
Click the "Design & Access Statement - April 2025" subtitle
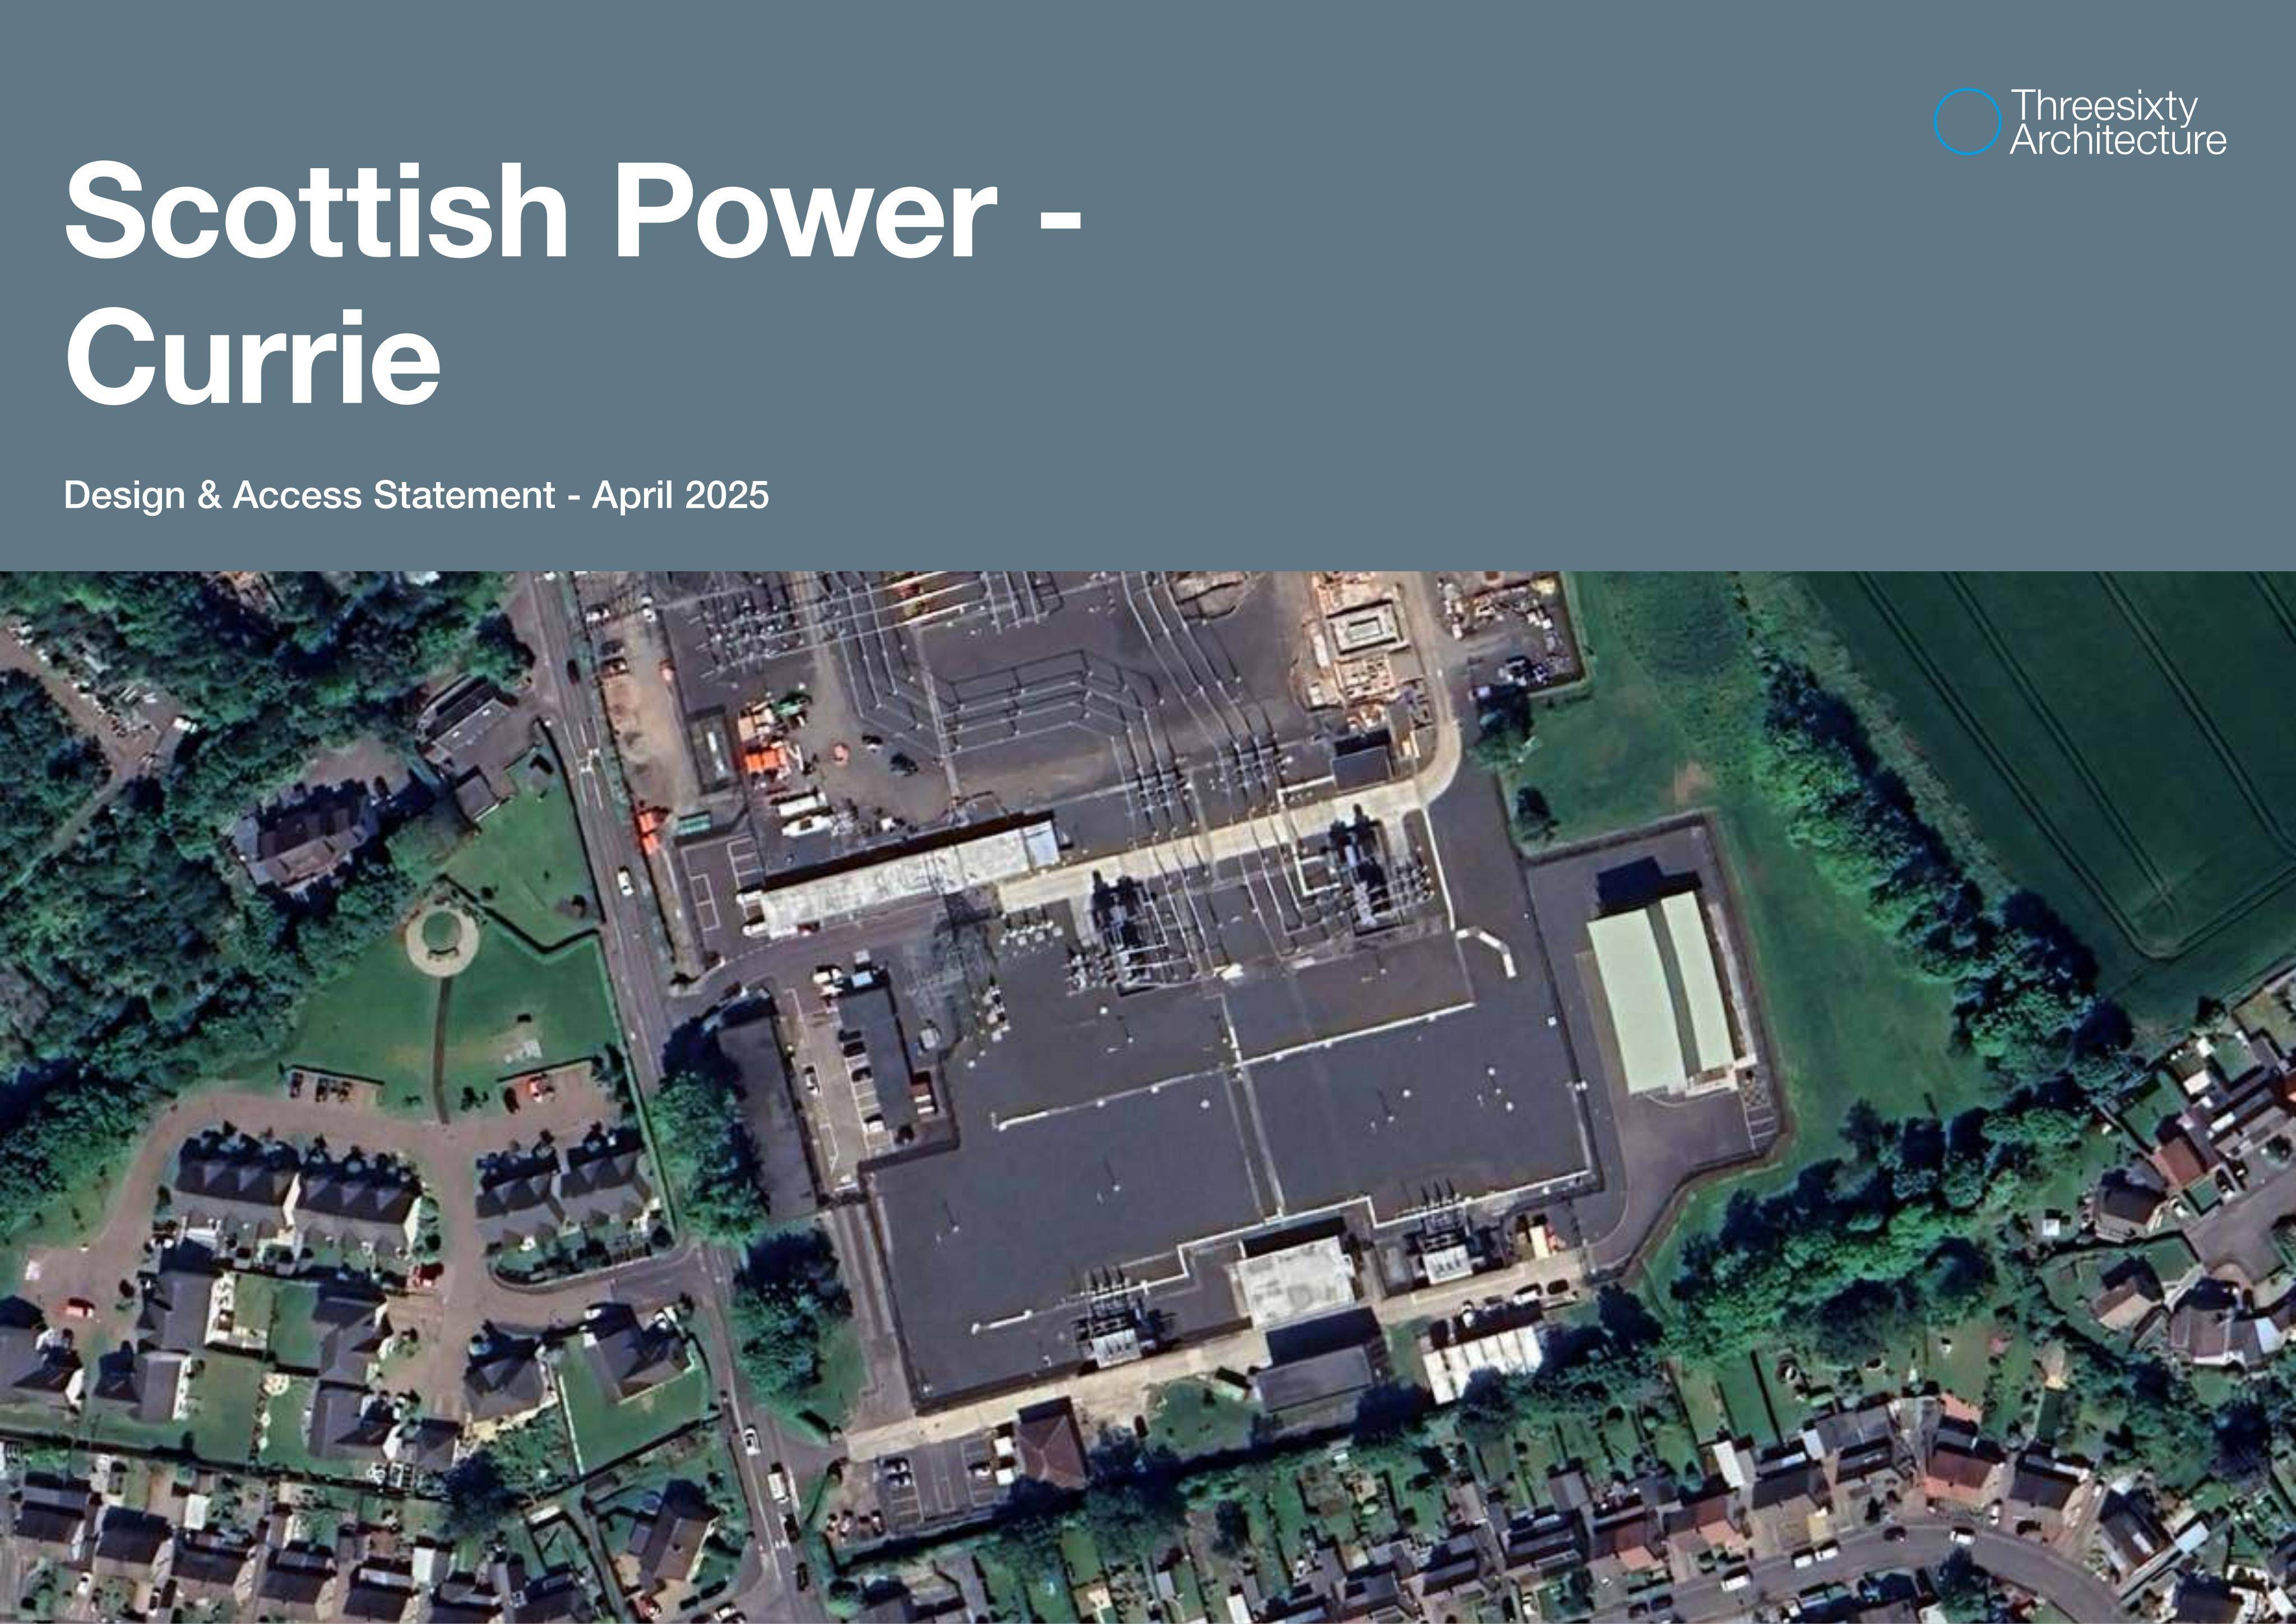[416, 495]
